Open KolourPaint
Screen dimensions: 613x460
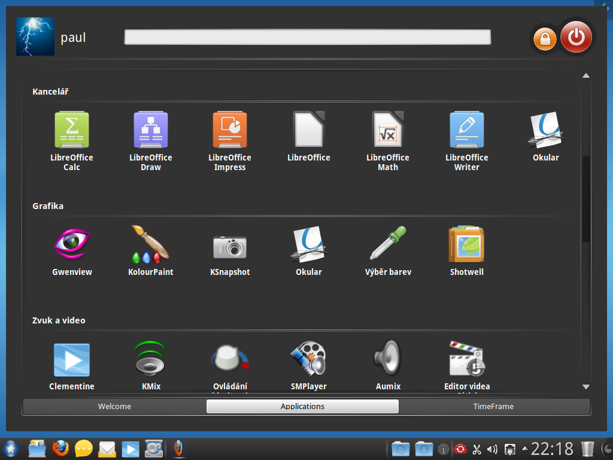tap(151, 251)
